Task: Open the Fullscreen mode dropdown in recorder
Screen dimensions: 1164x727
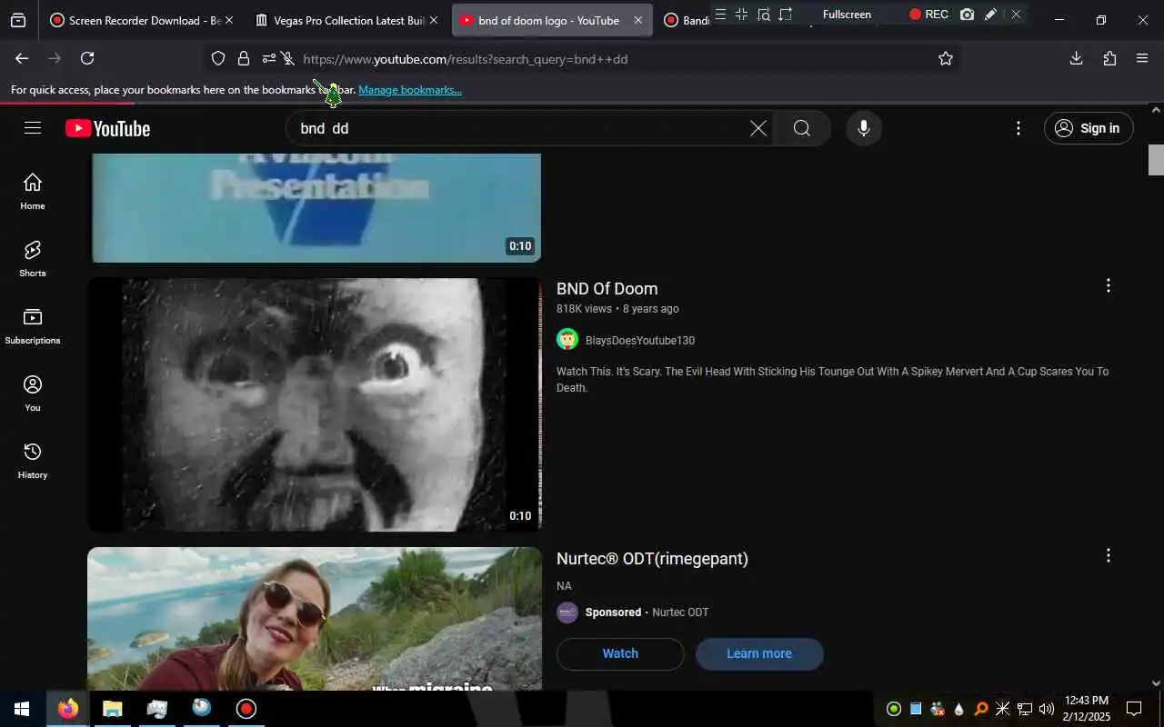Action: [x=847, y=15]
